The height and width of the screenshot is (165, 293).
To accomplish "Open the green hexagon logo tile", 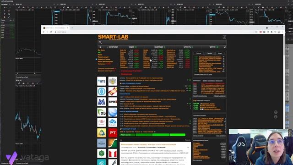I will [x=102, y=153].
